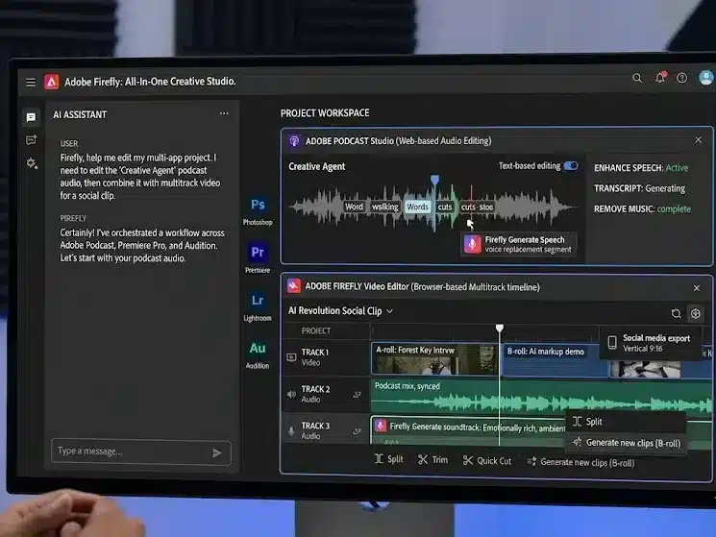
Task: Expand the AI Revolution Social Clip dropdown
Action: pos(390,311)
